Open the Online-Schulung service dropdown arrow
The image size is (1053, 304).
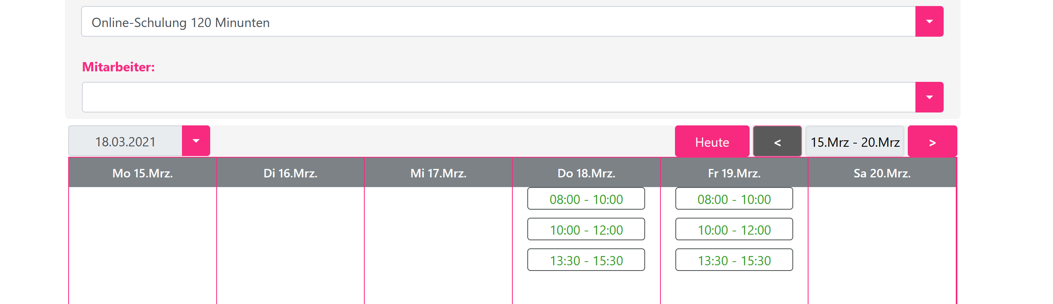click(929, 22)
